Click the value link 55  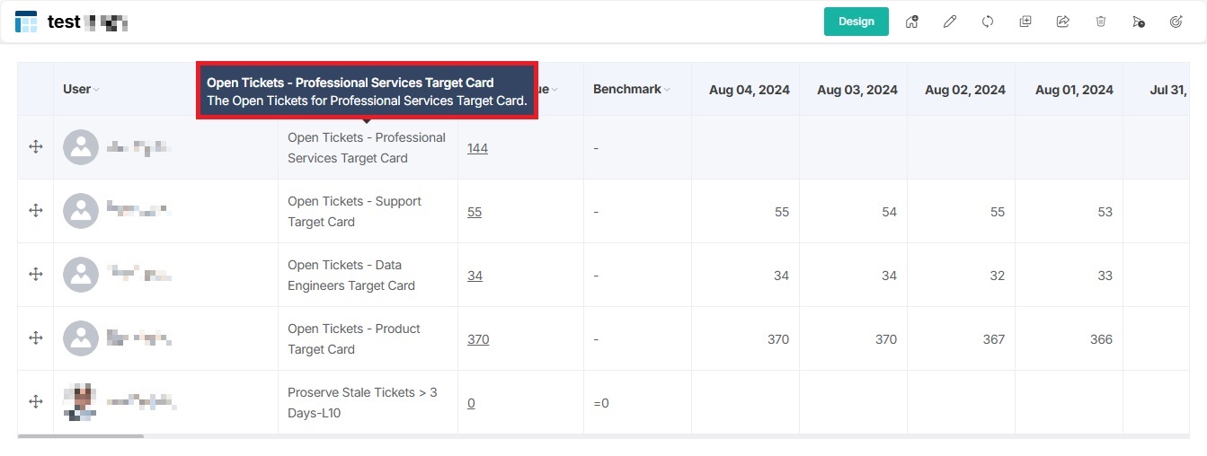pyautogui.click(x=475, y=212)
